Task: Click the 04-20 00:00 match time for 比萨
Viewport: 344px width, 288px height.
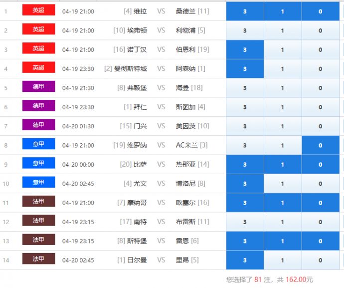Action: 78,165
